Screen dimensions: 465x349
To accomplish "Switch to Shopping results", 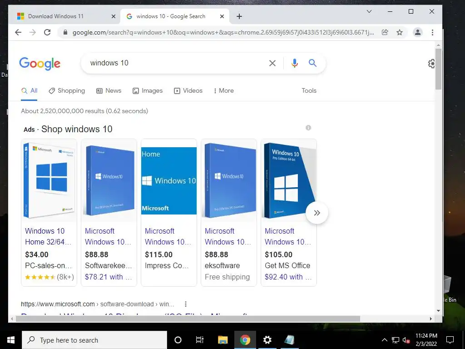I will 67,91.
